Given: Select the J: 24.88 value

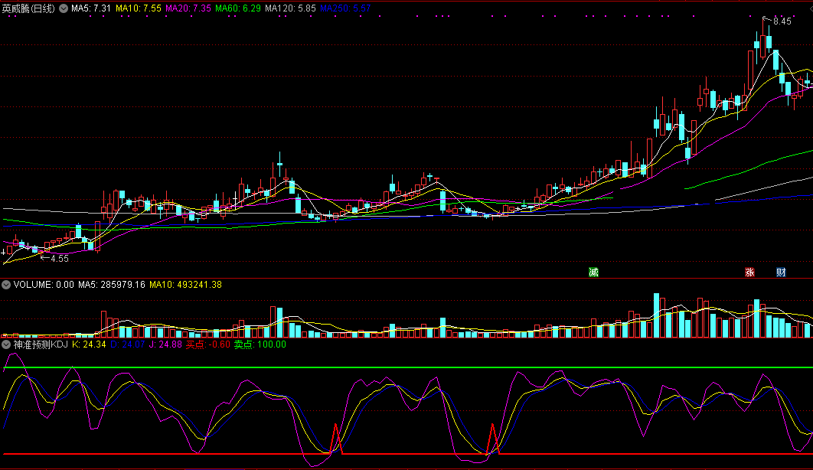Looking at the screenshot, I should pos(165,344).
